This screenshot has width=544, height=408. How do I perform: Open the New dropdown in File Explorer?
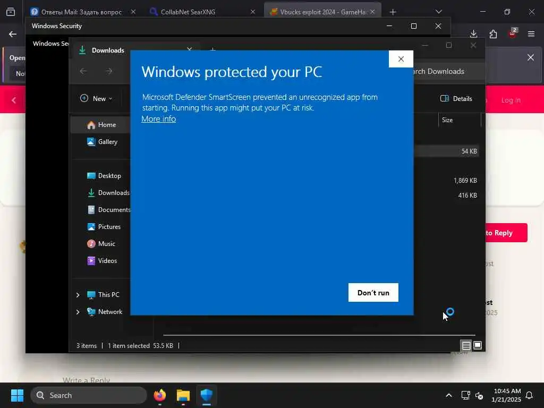coord(96,98)
